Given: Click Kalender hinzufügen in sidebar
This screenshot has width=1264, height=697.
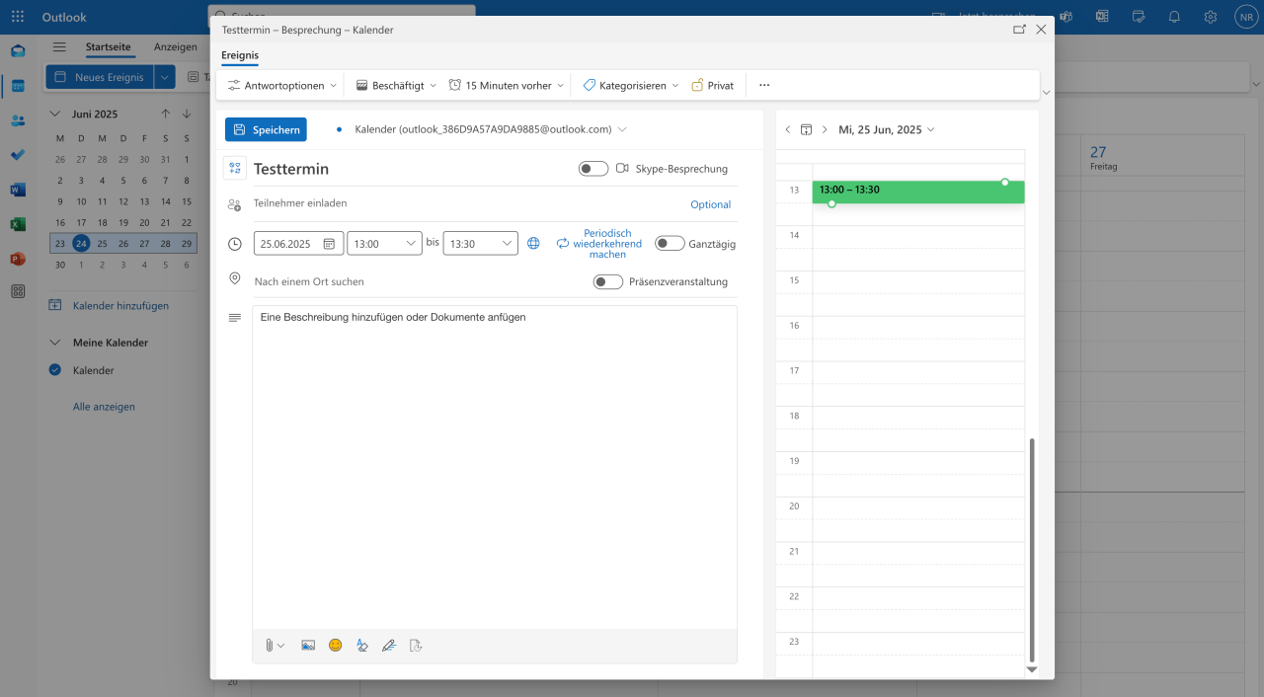Looking at the screenshot, I should pos(109,306).
